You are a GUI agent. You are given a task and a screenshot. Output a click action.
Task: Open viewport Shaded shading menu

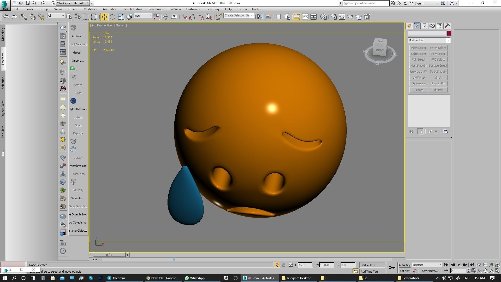click(x=121, y=25)
